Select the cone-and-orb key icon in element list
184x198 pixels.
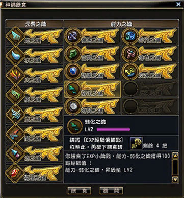pyautogui.click(x=15, y=153)
